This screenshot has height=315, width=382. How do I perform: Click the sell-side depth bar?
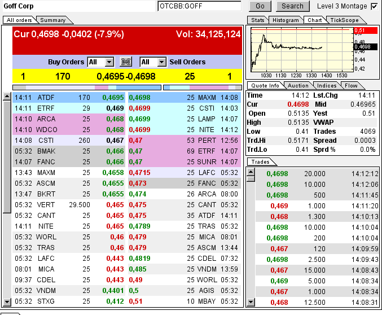(x=203, y=88)
